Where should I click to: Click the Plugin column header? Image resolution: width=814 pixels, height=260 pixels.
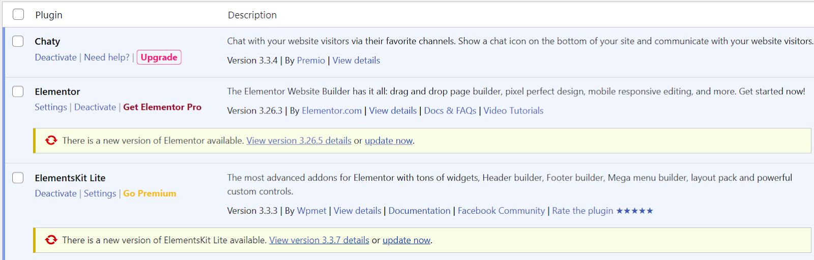[49, 15]
